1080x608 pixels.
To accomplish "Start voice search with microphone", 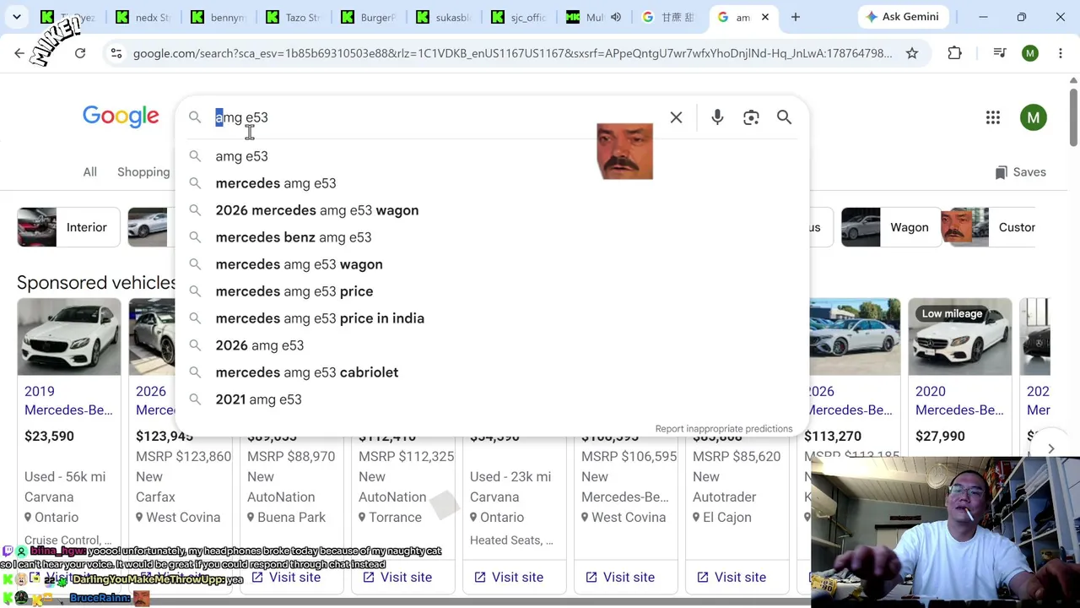I will coord(717,117).
